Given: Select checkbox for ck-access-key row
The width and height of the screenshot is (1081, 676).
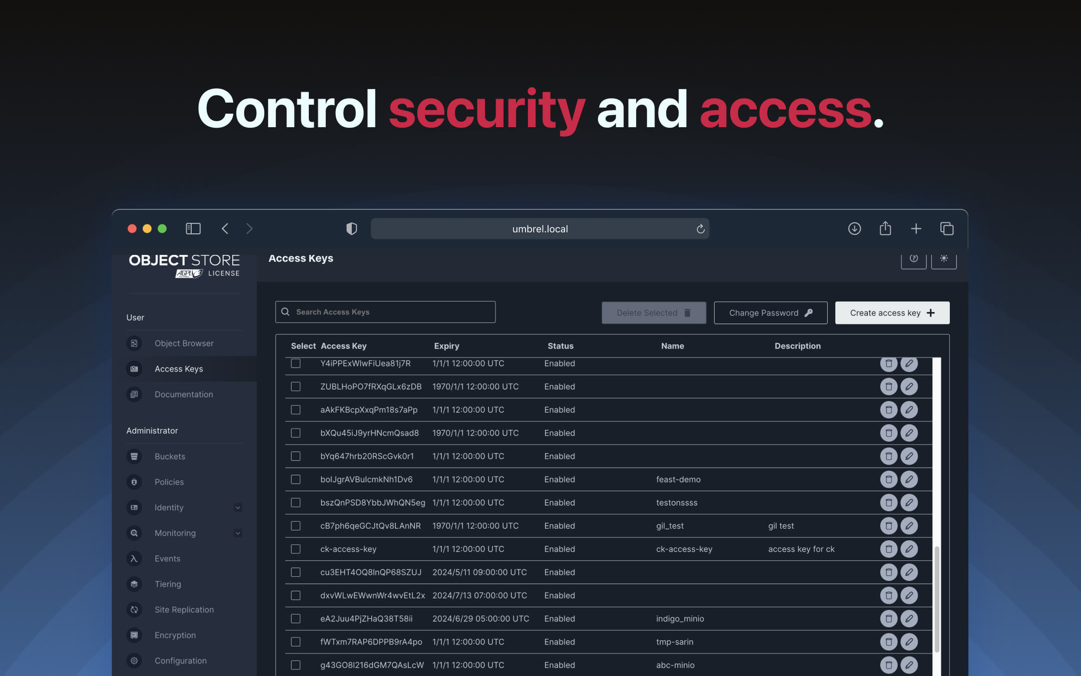Looking at the screenshot, I should 296,549.
